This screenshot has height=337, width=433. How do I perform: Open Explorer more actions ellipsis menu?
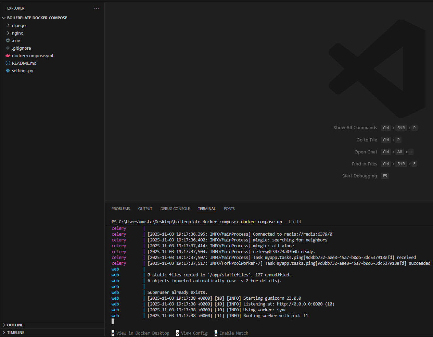tap(96, 8)
